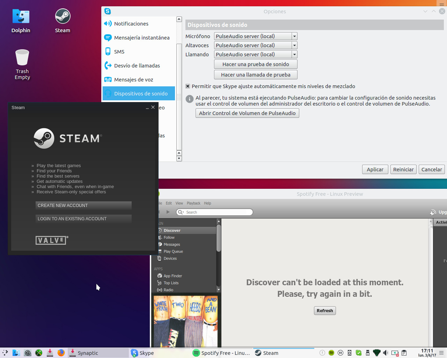Image resolution: width=447 pixels, height=358 pixels.
Task: Click the media pause tray icon
Action: 340,353
